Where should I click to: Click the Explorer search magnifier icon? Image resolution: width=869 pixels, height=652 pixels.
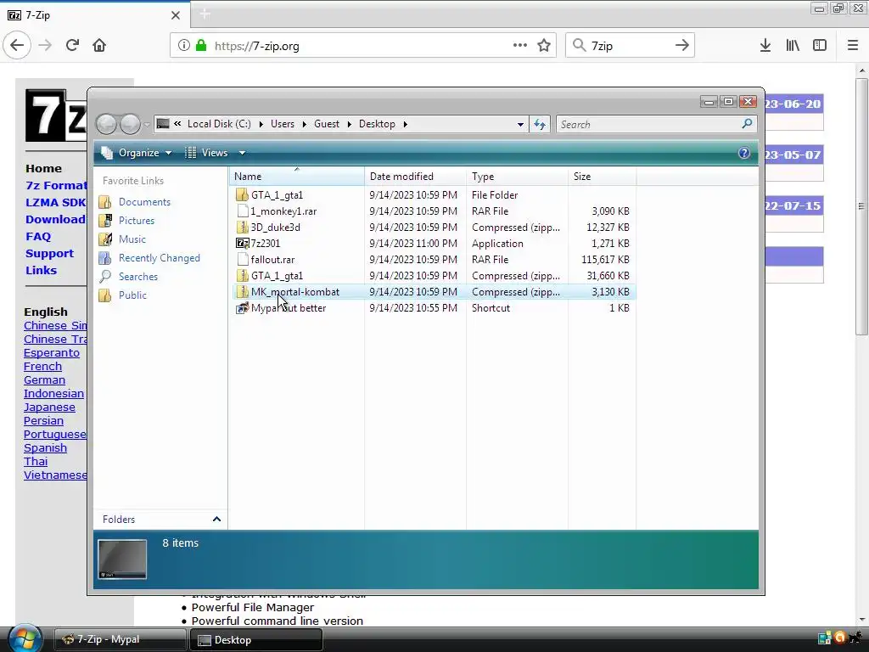747,124
